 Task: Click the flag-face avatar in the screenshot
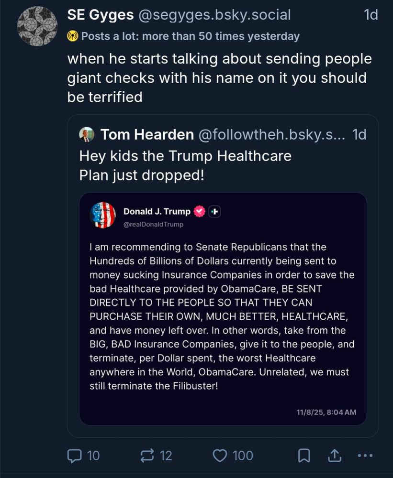click(x=103, y=215)
